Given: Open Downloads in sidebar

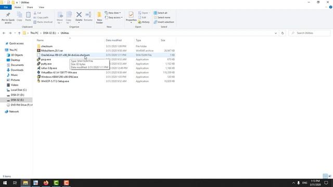Looking at the screenshot, I should click(x=17, y=70).
